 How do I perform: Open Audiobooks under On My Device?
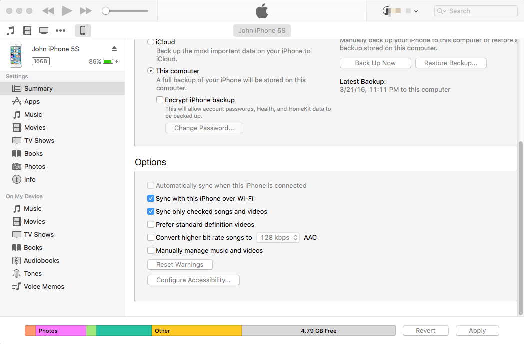(62, 261)
